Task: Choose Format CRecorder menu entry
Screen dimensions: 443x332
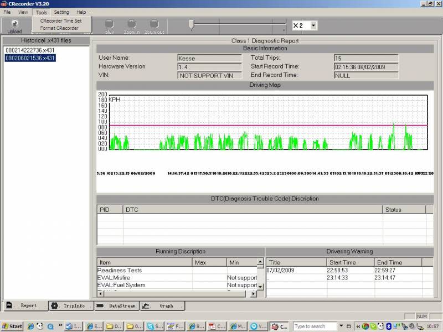Action: (x=59, y=28)
